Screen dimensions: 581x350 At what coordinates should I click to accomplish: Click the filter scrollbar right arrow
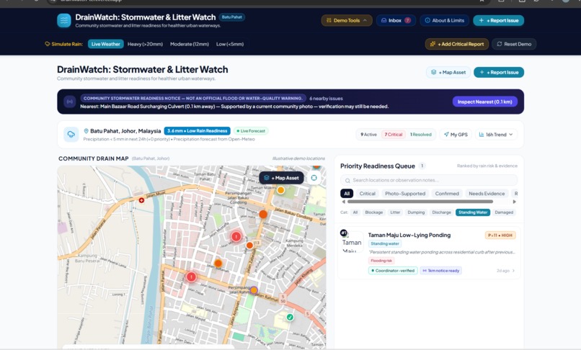(514, 202)
